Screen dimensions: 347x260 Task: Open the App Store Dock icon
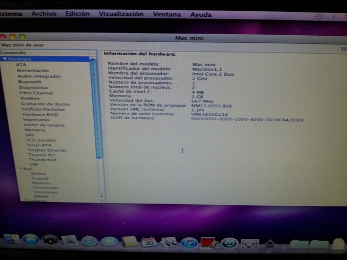[30, 239]
